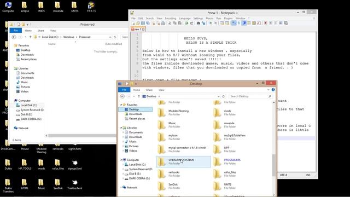Open the Share tab in Preserved window
This screenshot has height=197, width=350.
40,31
